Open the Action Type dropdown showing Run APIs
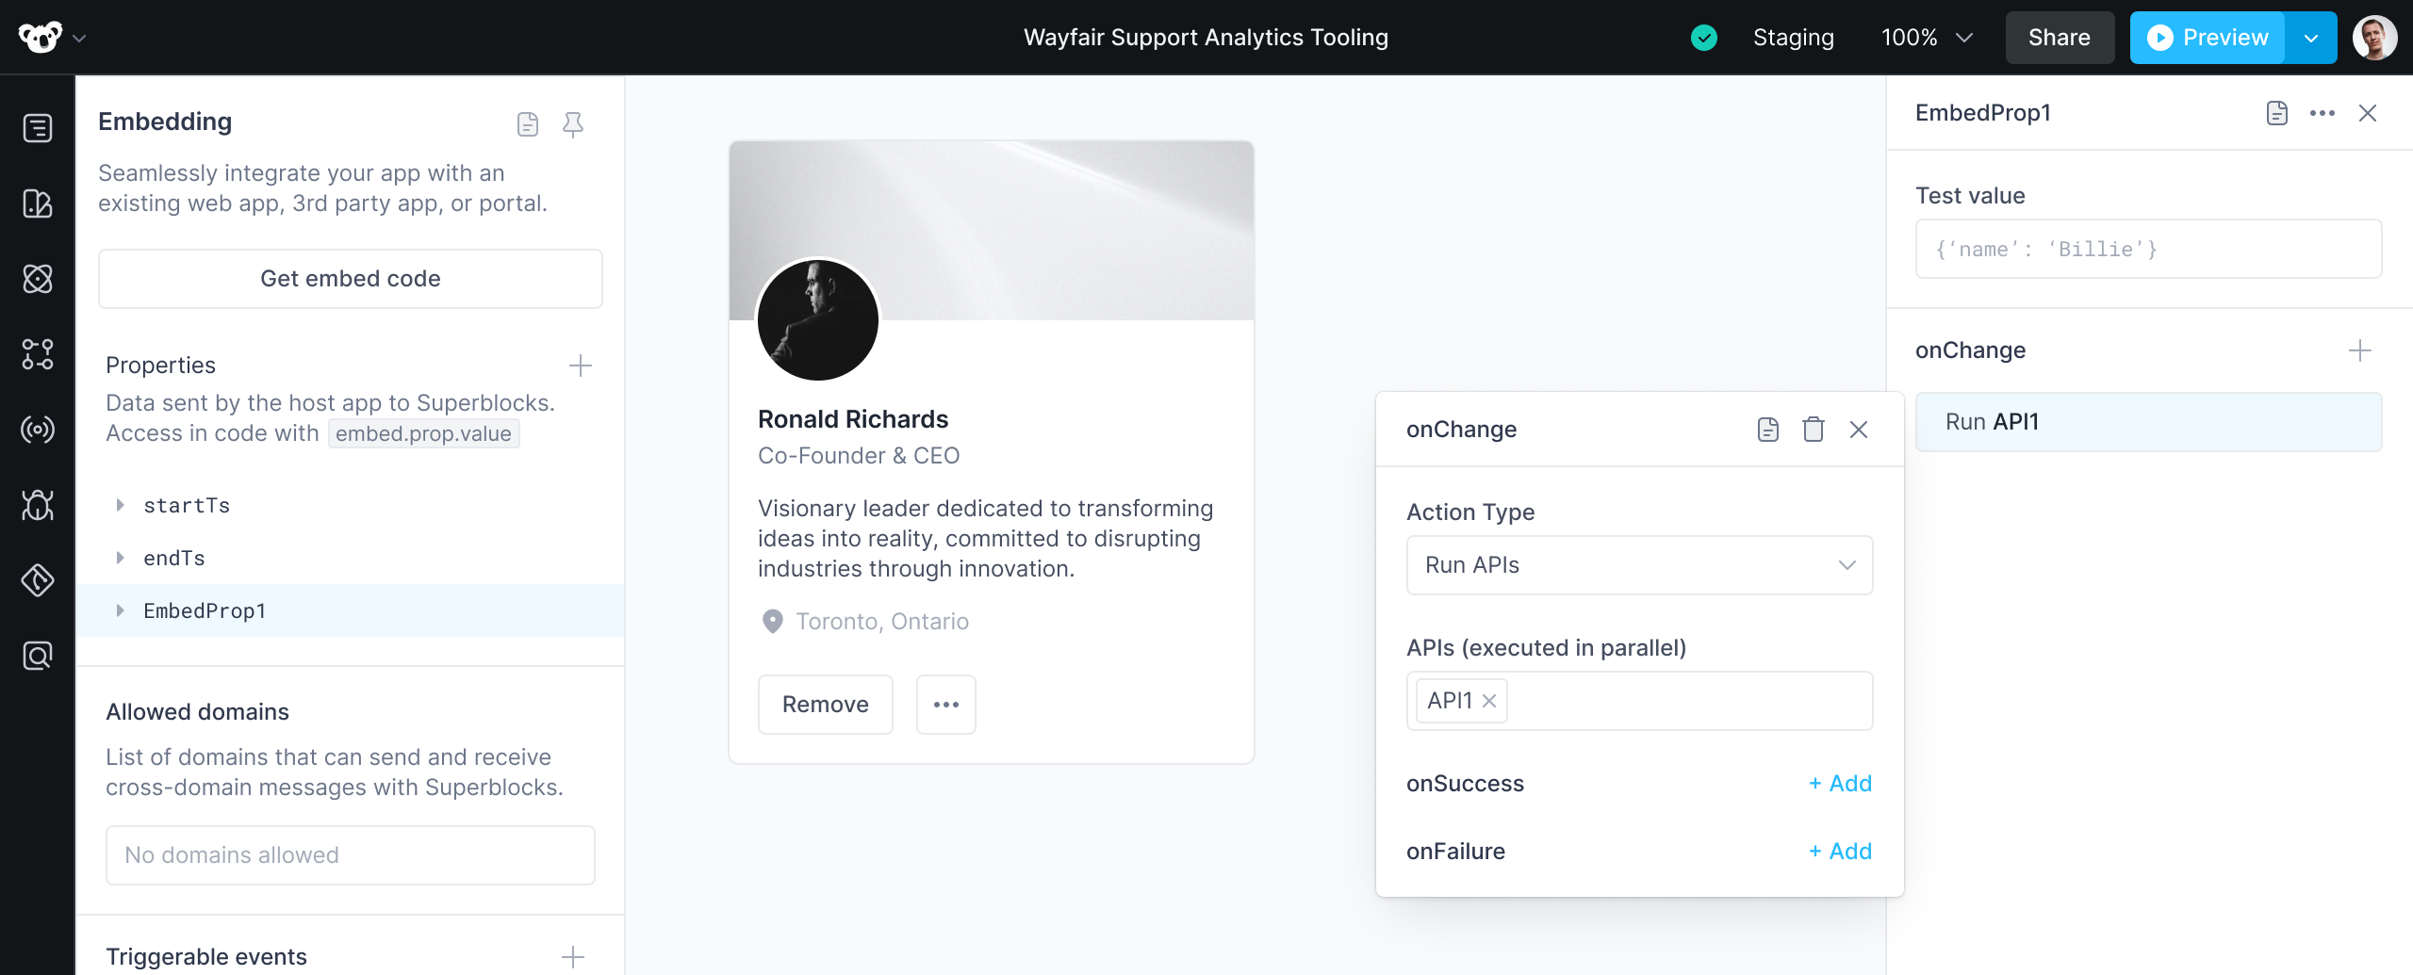The height and width of the screenshot is (975, 2413). pos(1639,565)
